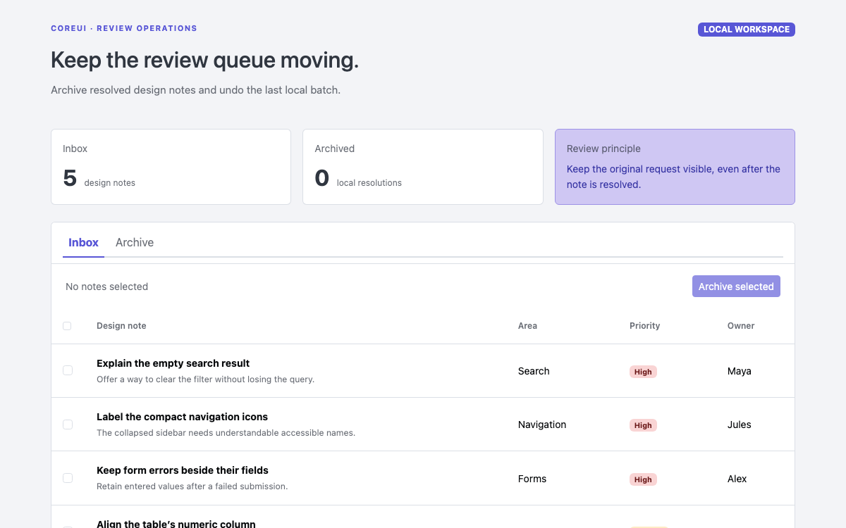Click 'Label the compact navigation icons' title
Screen dimensions: 846x528
pyautogui.click(x=182, y=417)
